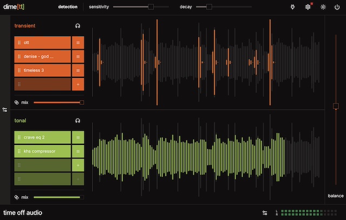The height and width of the screenshot is (220, 346).
Task: Open the menu for the ott plugin slot
Action: (78, 42)
